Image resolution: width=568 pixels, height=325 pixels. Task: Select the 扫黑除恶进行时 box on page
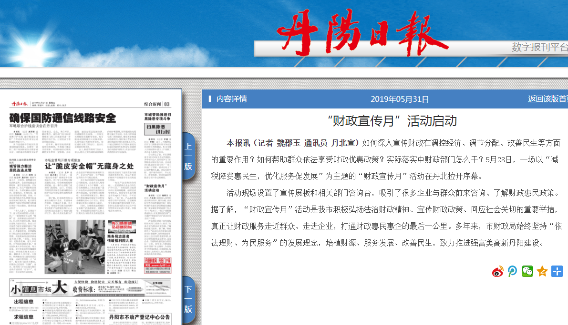coord(158,129)
